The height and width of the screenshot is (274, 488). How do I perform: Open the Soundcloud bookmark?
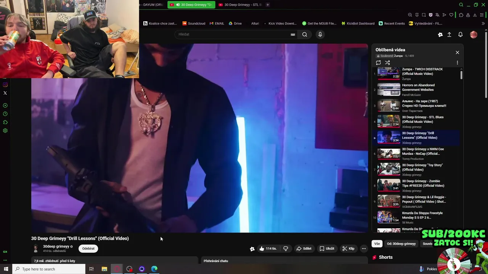(194, 23)
